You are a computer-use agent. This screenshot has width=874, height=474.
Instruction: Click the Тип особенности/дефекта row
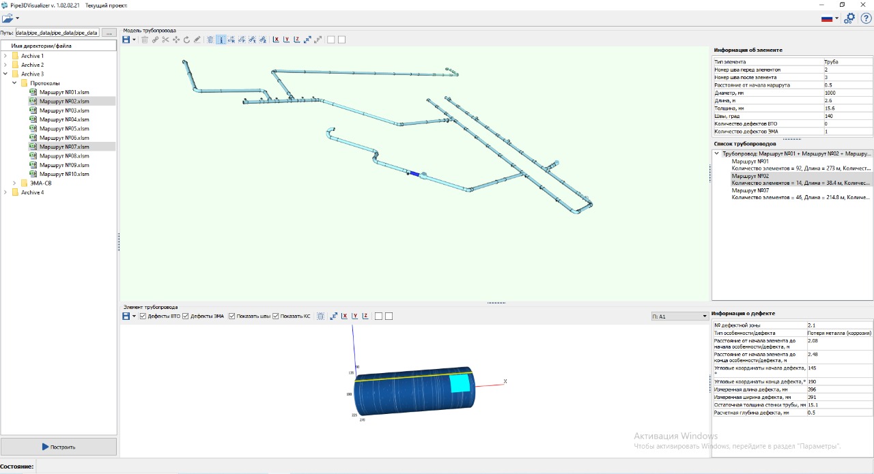(x=792, y=332)
